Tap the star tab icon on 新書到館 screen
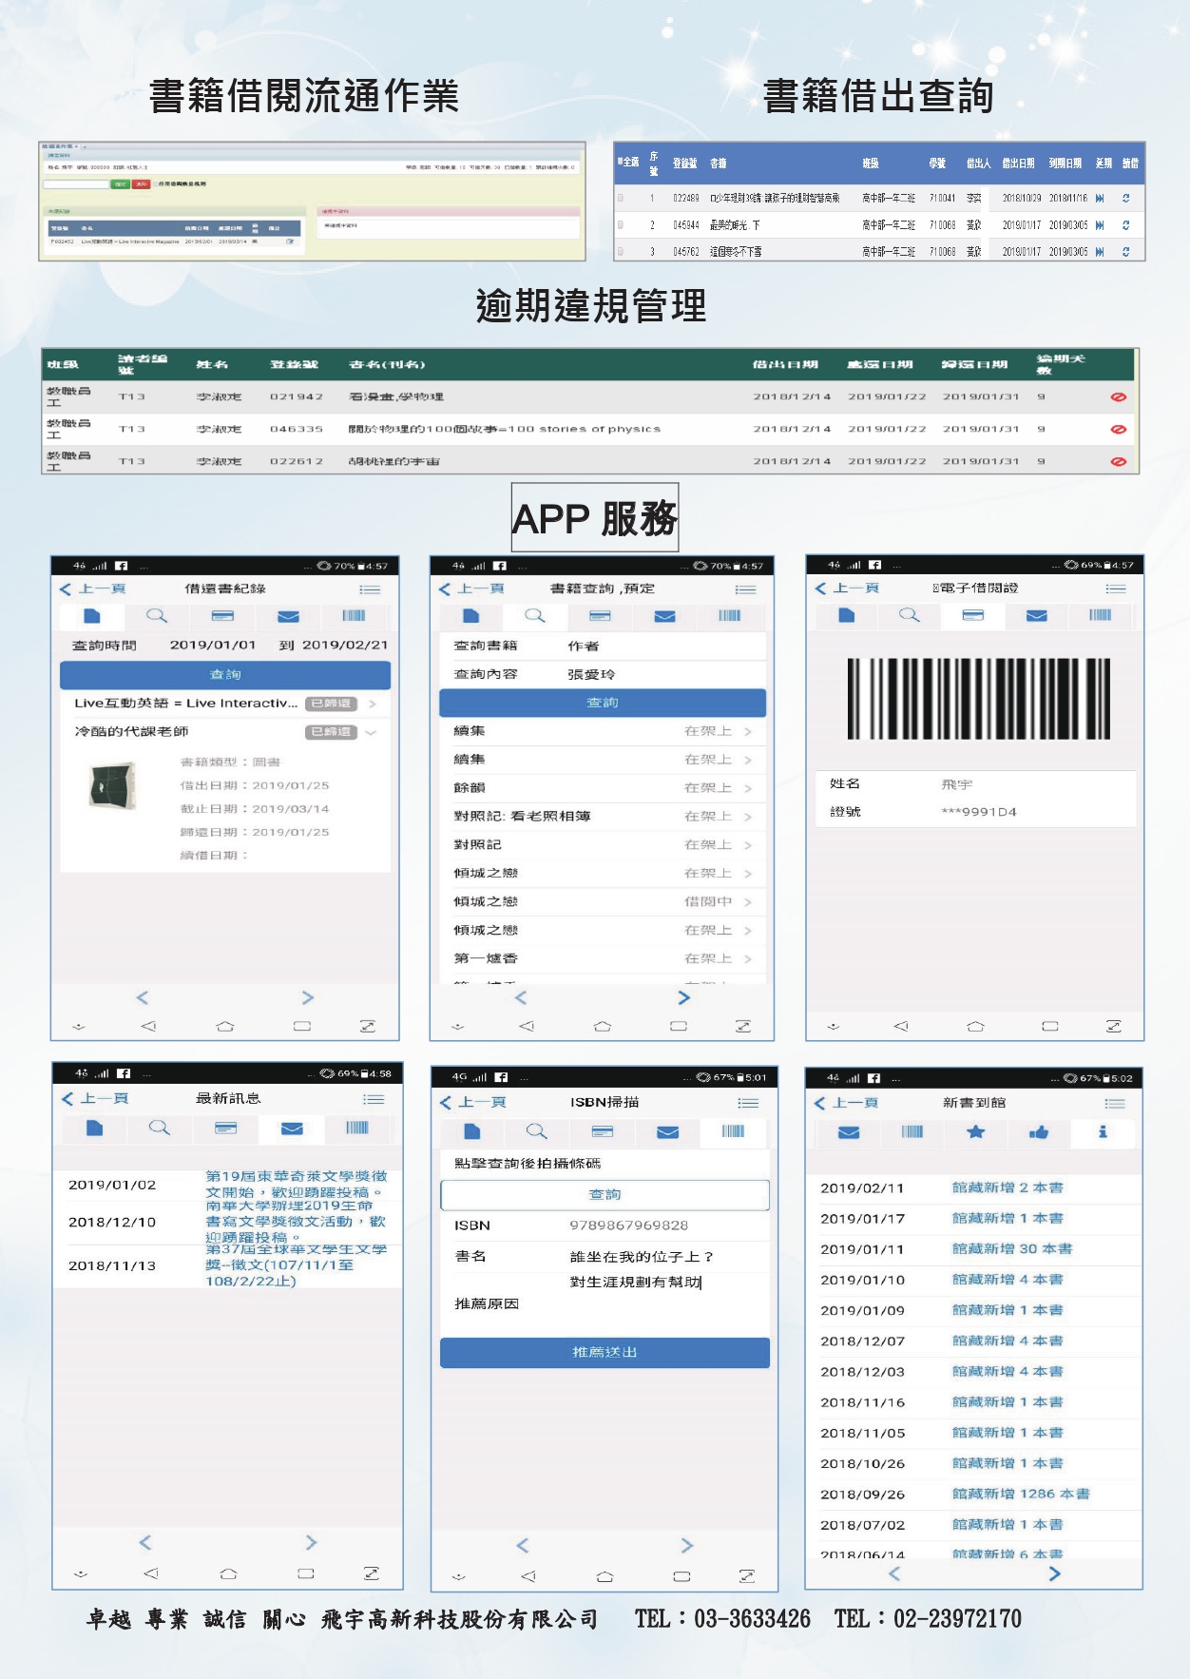The width and height of the screenshot is (1190, 1679). click(x=975, y=1131)
